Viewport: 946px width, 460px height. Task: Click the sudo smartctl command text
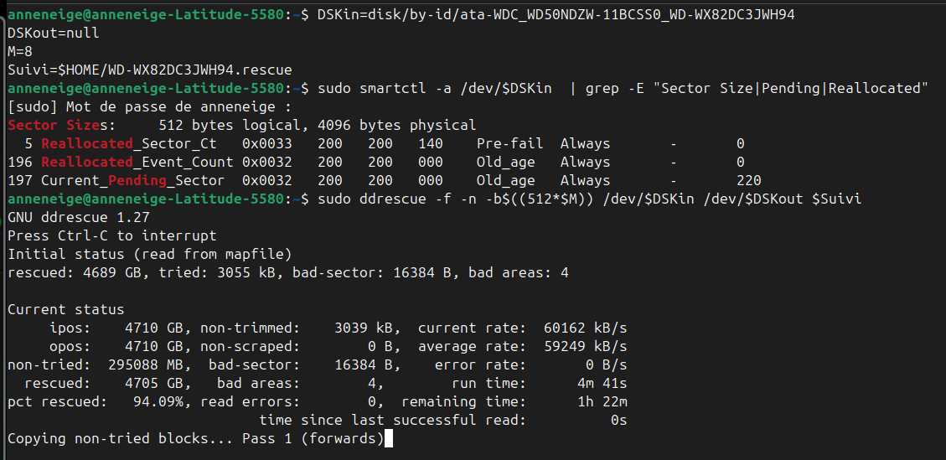[x=623, y=89]
